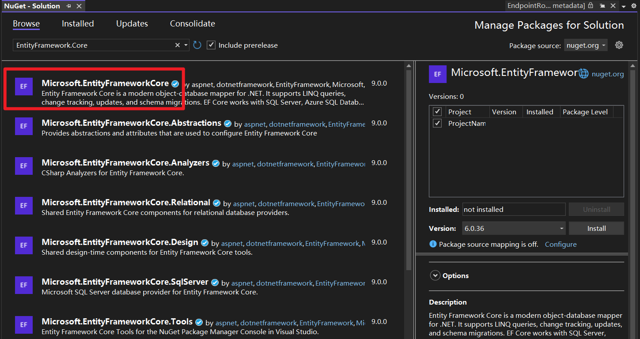Screen dimensions: 640x339
Task: Open the Package source nuget.org dropdown
Action: 586,45
